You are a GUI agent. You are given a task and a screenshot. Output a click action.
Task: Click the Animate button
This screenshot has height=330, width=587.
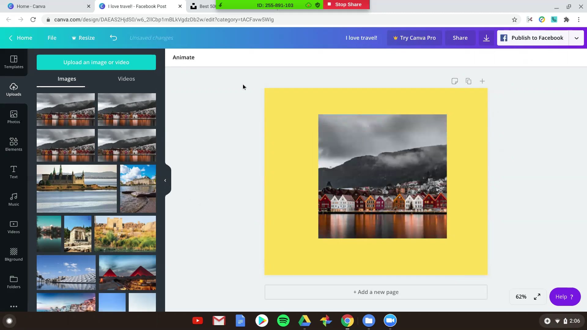[x=184, y=57]
